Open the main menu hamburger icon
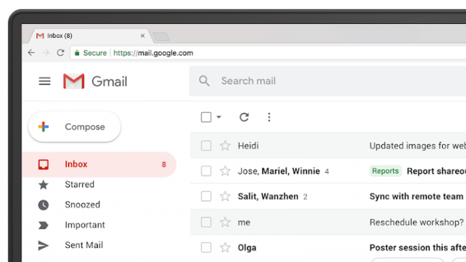Viewport: 466px width, 262px height. (x=45, y=81)
